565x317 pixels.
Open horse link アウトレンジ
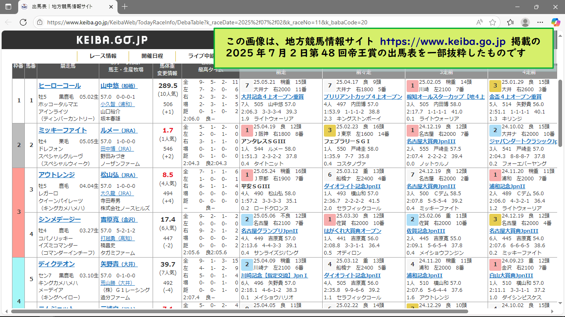click(x=57, y=175)
